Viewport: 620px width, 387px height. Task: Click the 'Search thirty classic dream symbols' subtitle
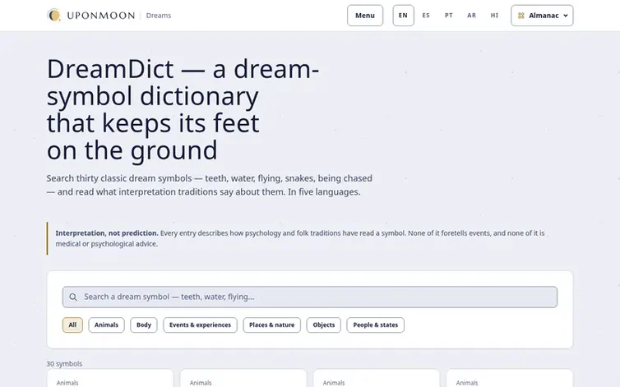point(209,185)
